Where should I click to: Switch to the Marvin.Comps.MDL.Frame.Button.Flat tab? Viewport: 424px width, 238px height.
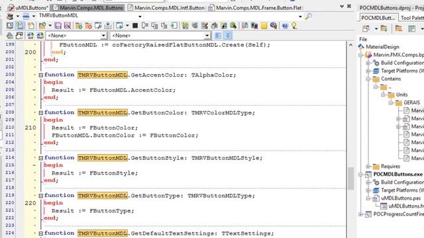[x=255, y=8]
